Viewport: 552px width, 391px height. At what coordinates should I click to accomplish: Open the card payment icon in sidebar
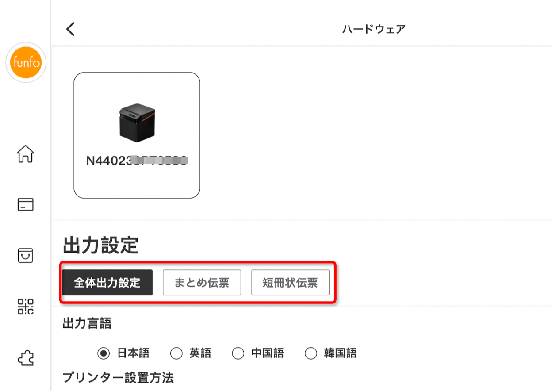tap(26, 205)
